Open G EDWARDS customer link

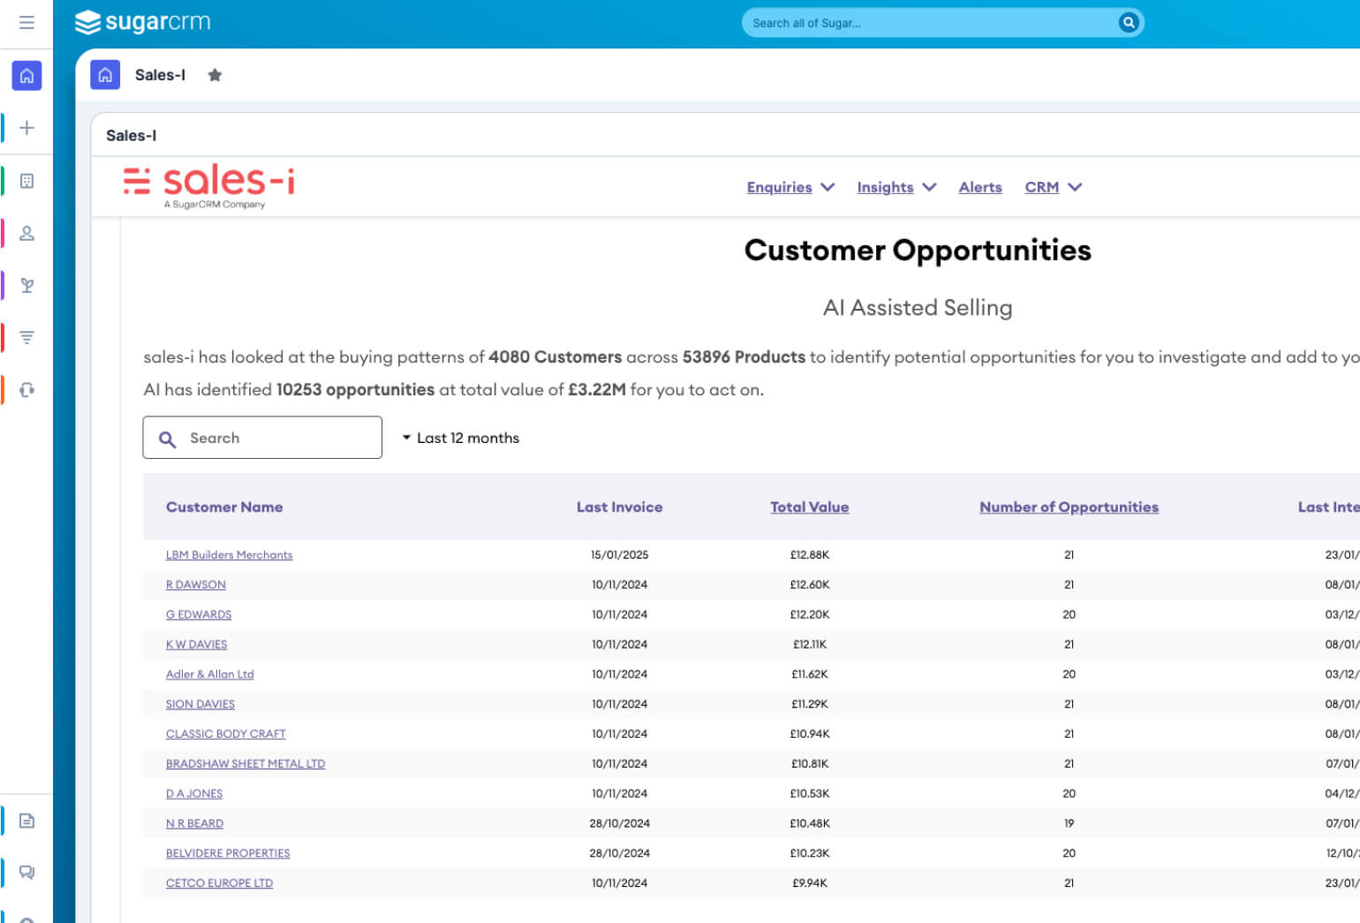point(199,615)
